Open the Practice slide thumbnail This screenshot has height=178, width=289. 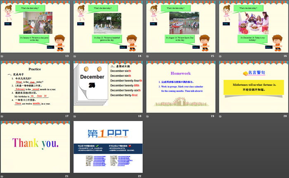click(35, 87)
